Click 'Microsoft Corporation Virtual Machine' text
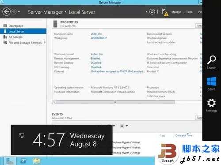Screen dimensions: 221x165 pos(113,92)
